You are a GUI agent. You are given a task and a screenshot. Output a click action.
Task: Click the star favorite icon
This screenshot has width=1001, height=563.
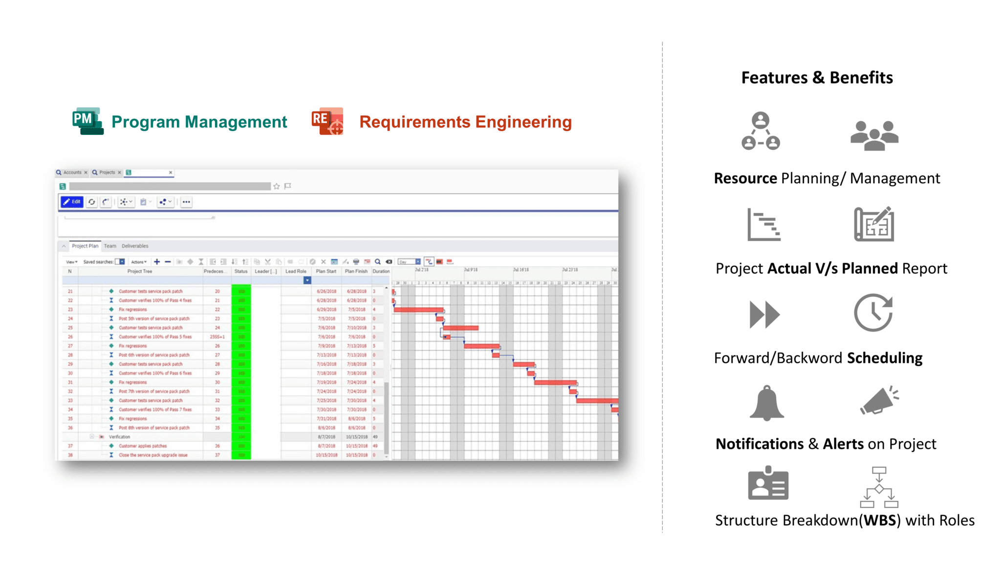277,186
